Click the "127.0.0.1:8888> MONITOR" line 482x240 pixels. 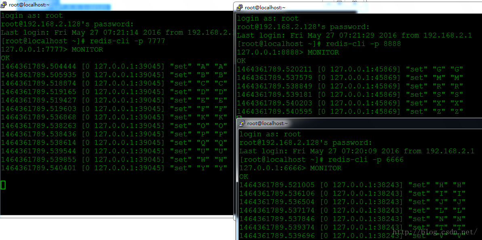coord(288,52)
